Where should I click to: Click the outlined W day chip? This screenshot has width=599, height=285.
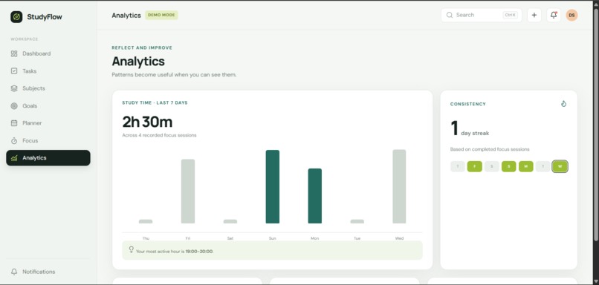tap(560, 166)
